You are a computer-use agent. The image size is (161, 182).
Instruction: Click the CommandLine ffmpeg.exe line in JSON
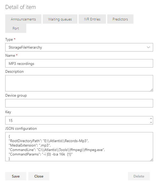[57, 150]
